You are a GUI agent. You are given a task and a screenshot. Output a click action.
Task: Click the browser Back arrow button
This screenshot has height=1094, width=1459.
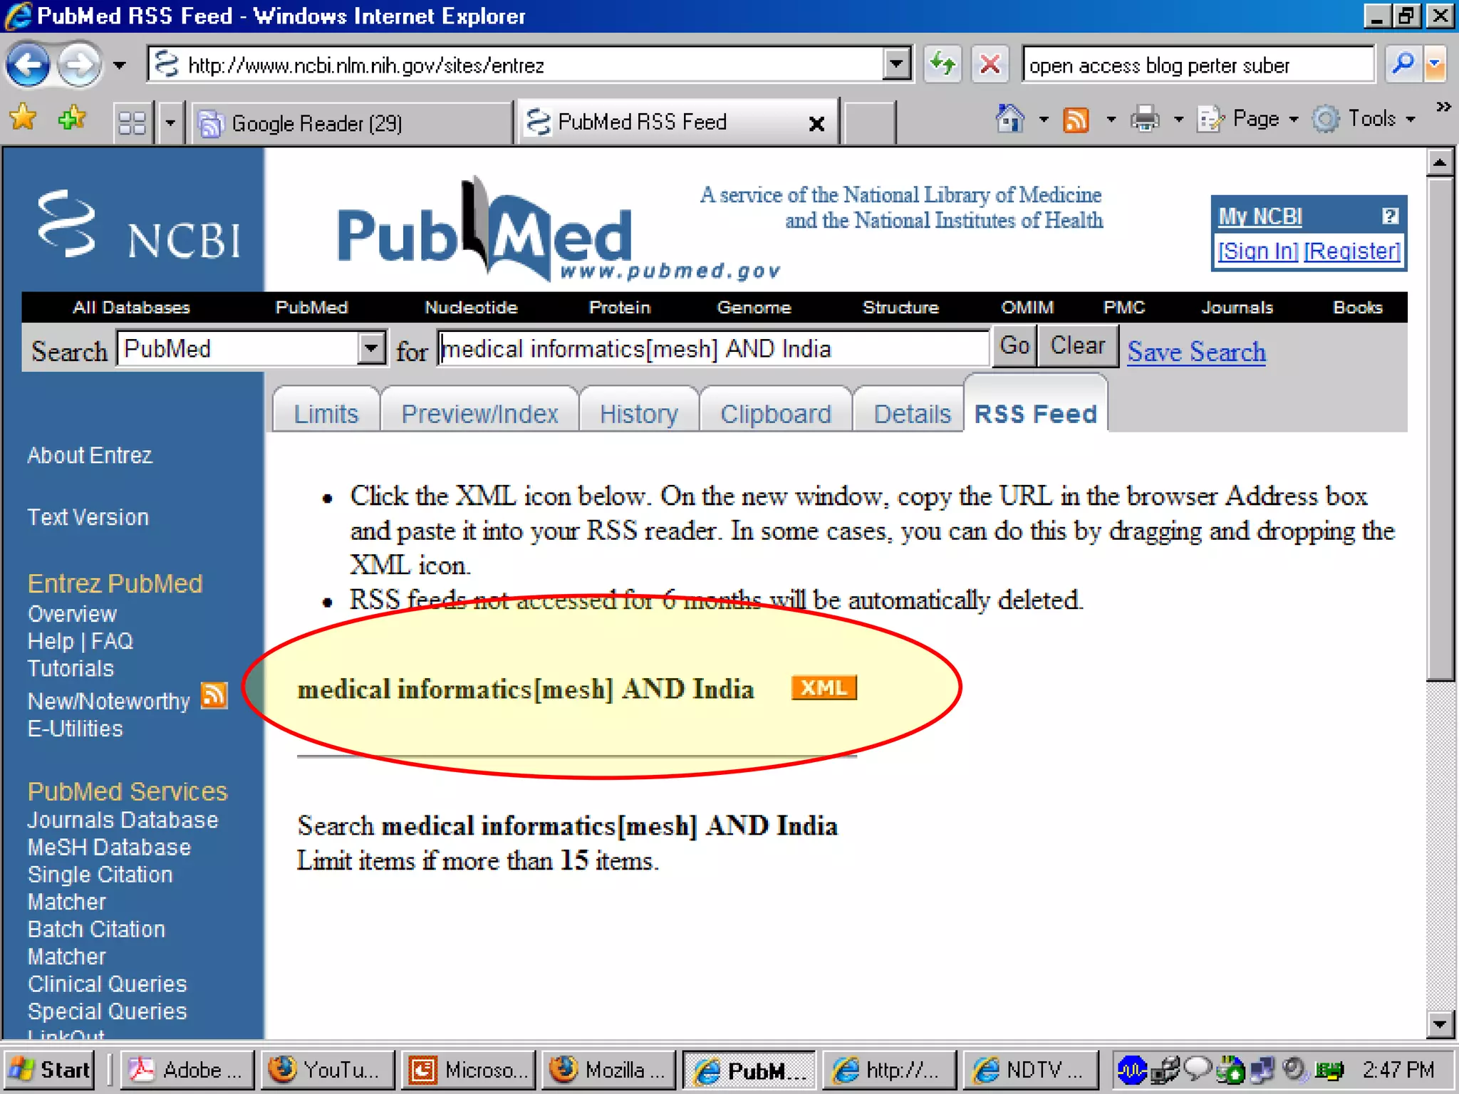click(27, 66)
